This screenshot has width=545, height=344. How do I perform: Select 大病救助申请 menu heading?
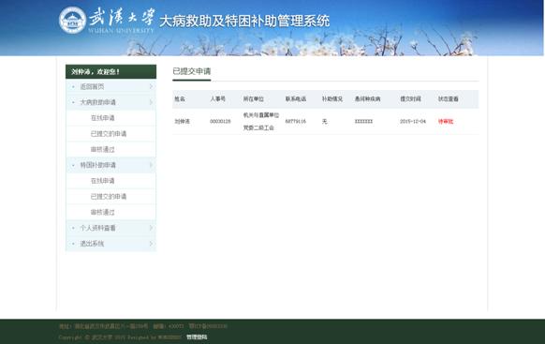(98, 102)
